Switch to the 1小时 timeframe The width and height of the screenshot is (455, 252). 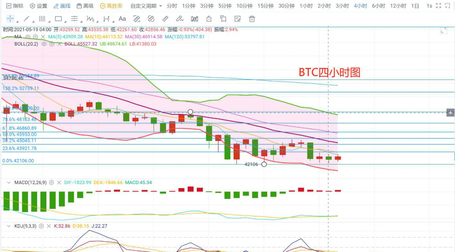tap(306, 6)
